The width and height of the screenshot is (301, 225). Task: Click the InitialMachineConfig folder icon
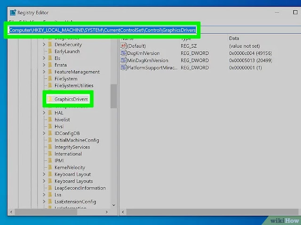pyautogui.click(x=50, y=140)
